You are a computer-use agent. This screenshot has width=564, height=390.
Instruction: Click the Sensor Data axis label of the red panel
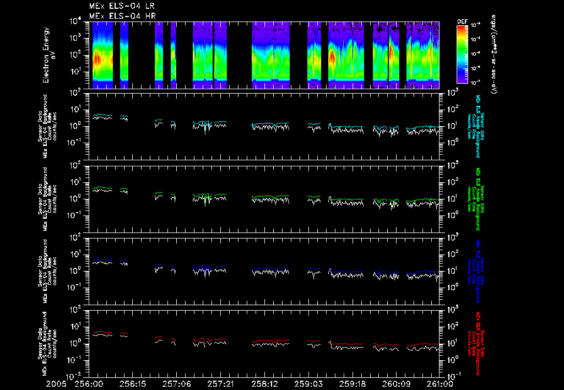pyautogui.click(x=47, y=343)
